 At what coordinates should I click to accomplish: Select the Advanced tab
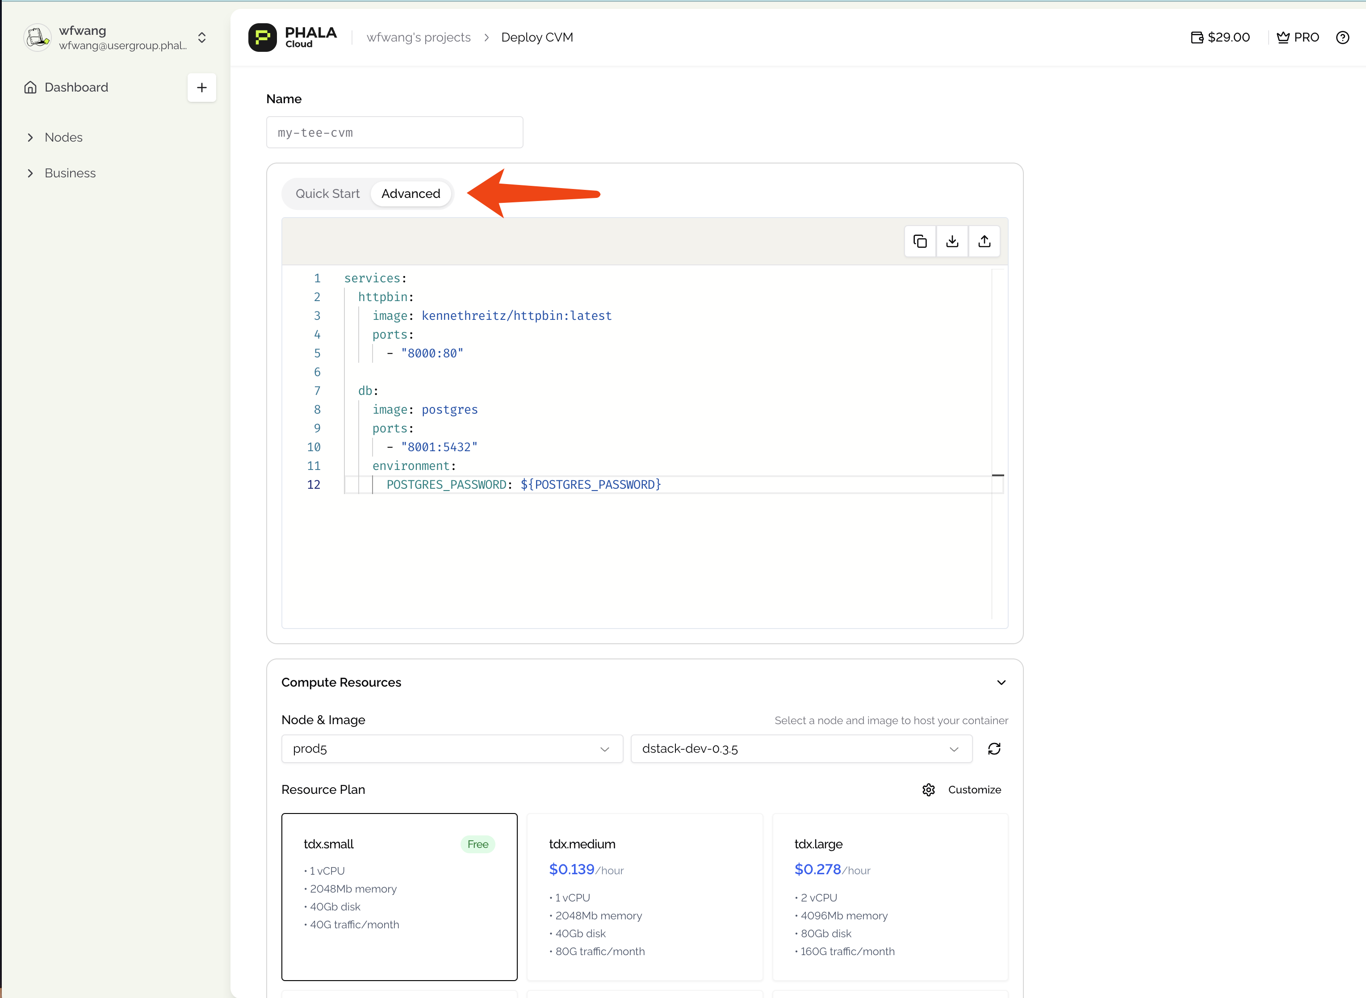coord(411,193)
